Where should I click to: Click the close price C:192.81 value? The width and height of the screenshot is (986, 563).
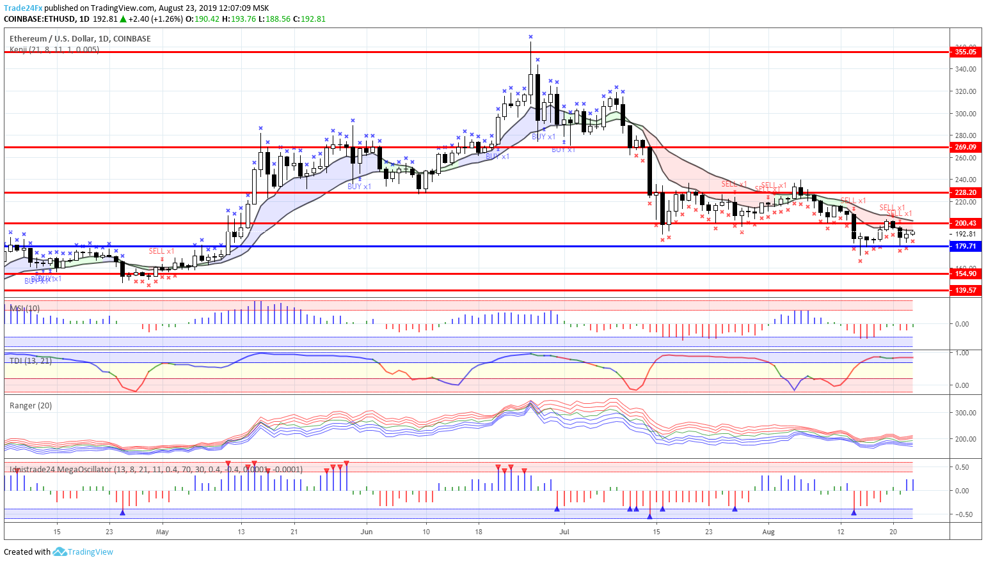(x=309, y=19)
